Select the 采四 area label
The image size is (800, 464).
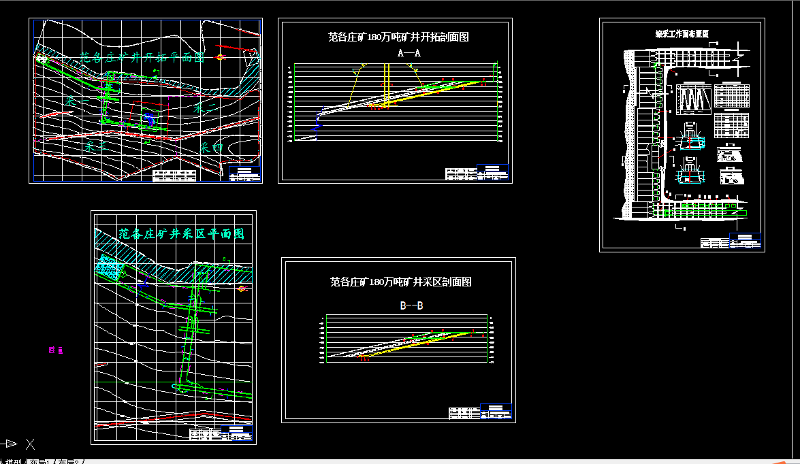click(x=211, y=148)
